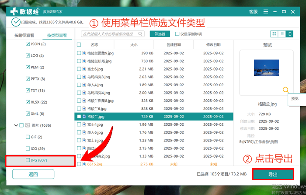This screenshot has height=195, width=306.
Task: Switch to large icon grid view
Action: [x=274, y=34]
